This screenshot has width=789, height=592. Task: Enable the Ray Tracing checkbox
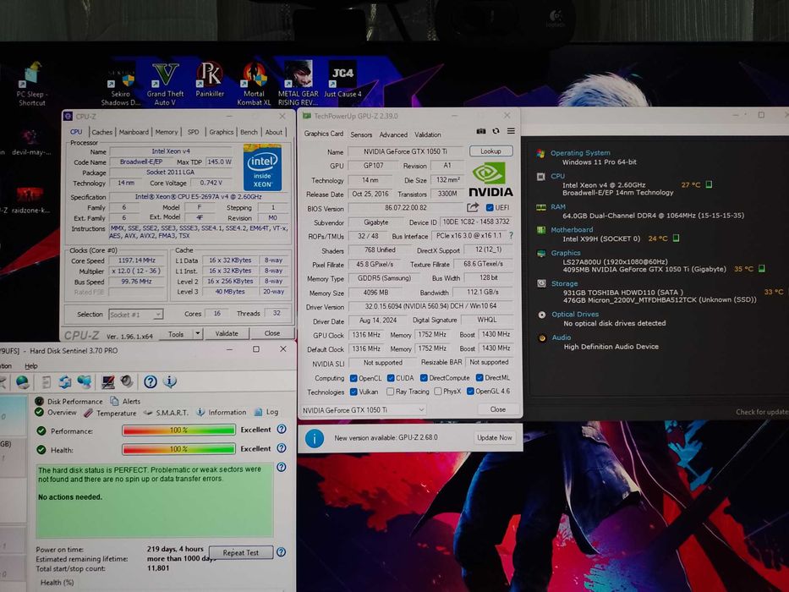coord(390,392)
